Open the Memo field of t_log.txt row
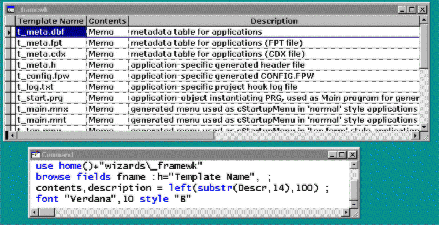 point(107,87)
